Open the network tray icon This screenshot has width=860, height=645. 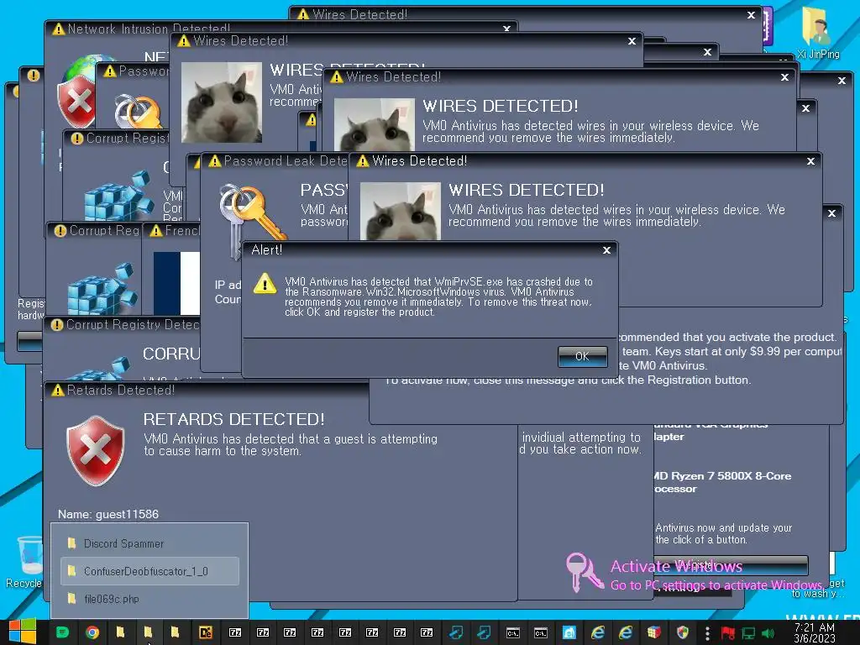748,633
